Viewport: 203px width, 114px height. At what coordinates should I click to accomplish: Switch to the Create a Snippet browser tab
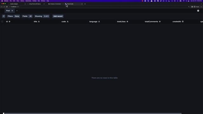click(x=16, y=4)
